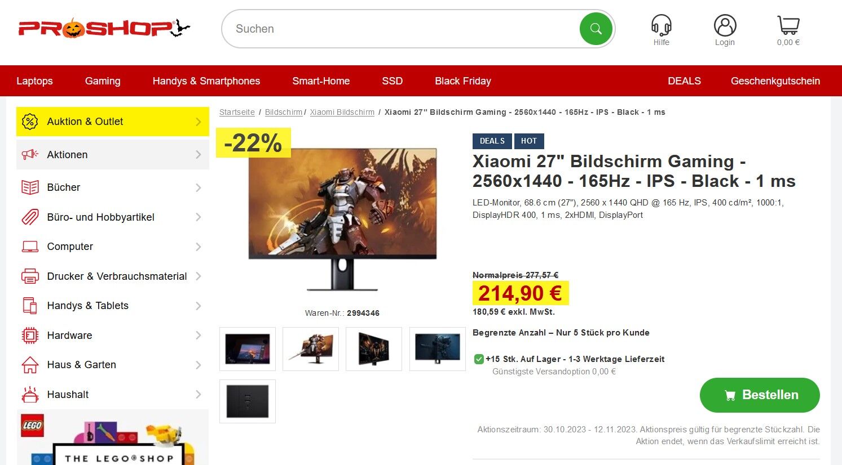Click the Hardware chip icon
This screenshot has height=465, width=842.
tap(30, 336)
